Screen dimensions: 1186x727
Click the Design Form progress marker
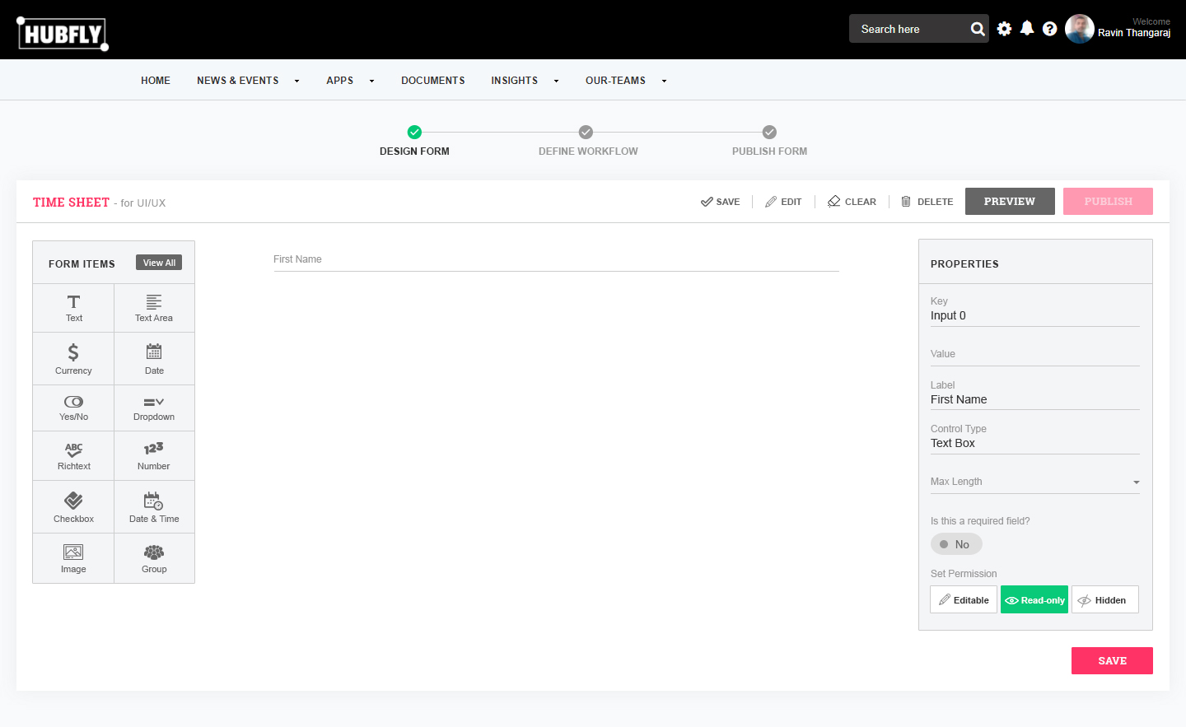point(414,132)
